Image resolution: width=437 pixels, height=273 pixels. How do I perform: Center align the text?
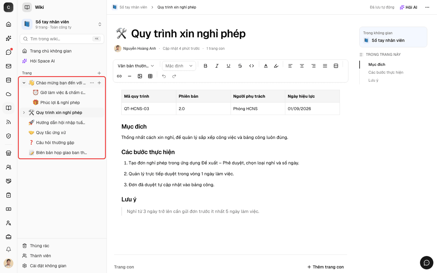tap(302, 66)
